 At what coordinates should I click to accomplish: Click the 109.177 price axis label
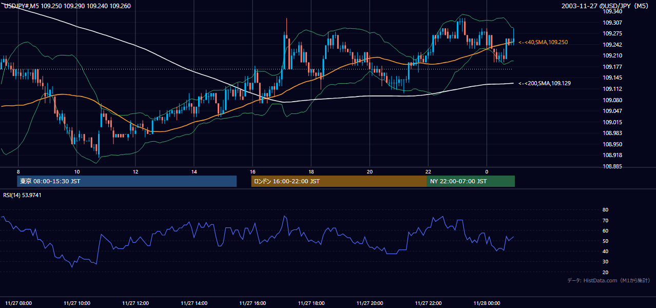tap(612, 67)
